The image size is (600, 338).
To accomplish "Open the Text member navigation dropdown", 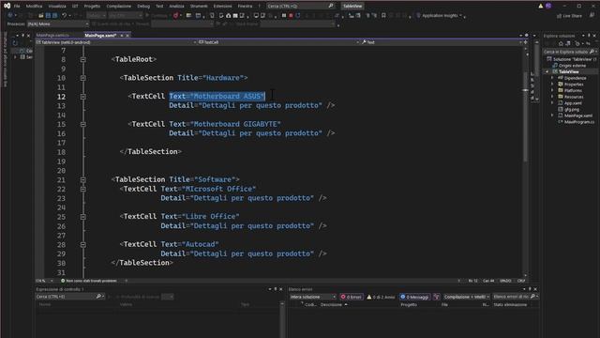I will point(442,42).
